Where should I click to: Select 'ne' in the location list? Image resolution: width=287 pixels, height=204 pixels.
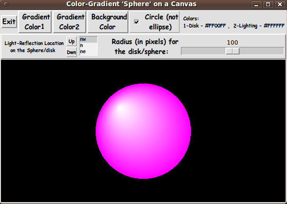tap(89, 52)
